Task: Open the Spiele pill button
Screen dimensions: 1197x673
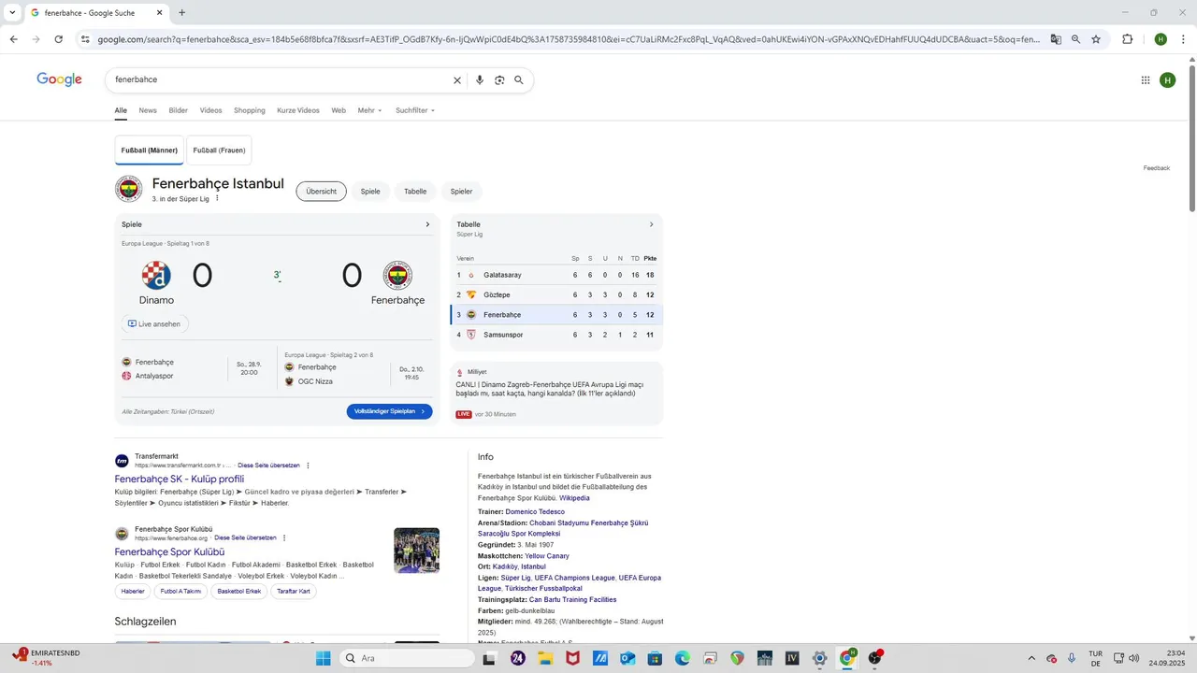Action: pos(370,192)
